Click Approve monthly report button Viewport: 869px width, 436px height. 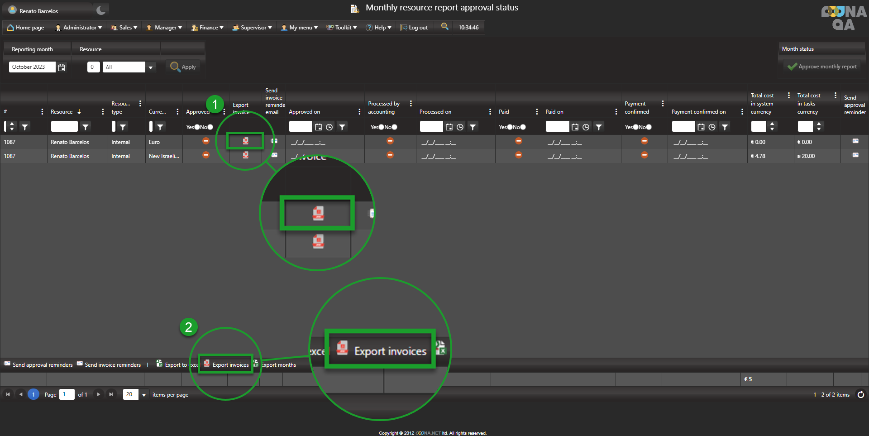click(822, 67)
